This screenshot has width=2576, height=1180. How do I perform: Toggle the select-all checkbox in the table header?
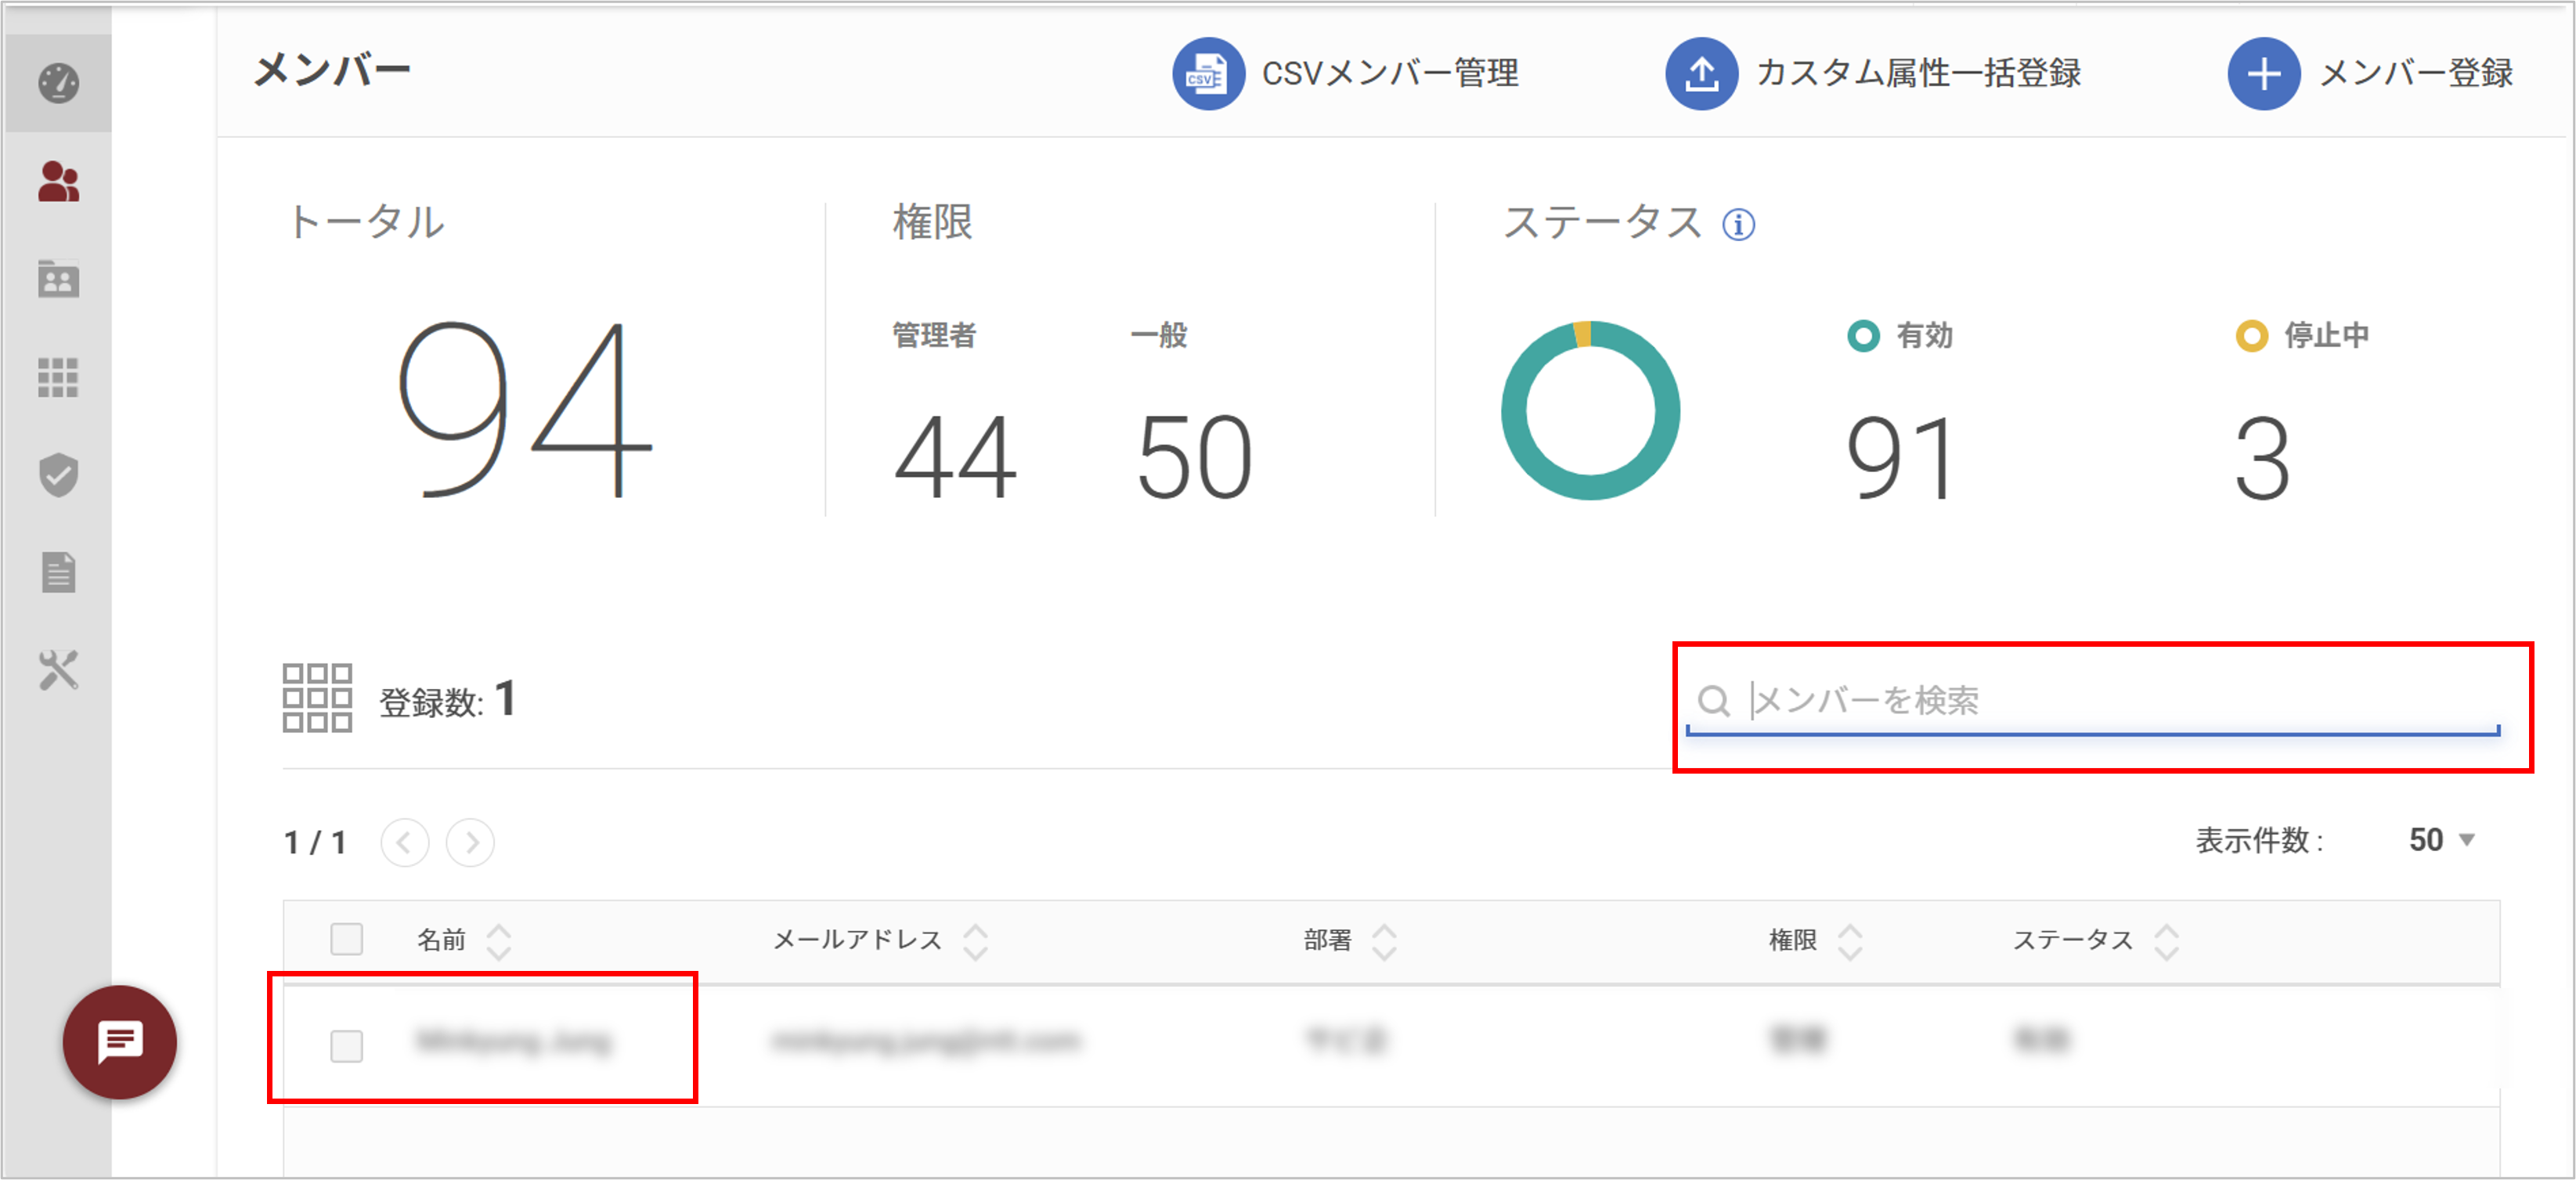(346, 940)
